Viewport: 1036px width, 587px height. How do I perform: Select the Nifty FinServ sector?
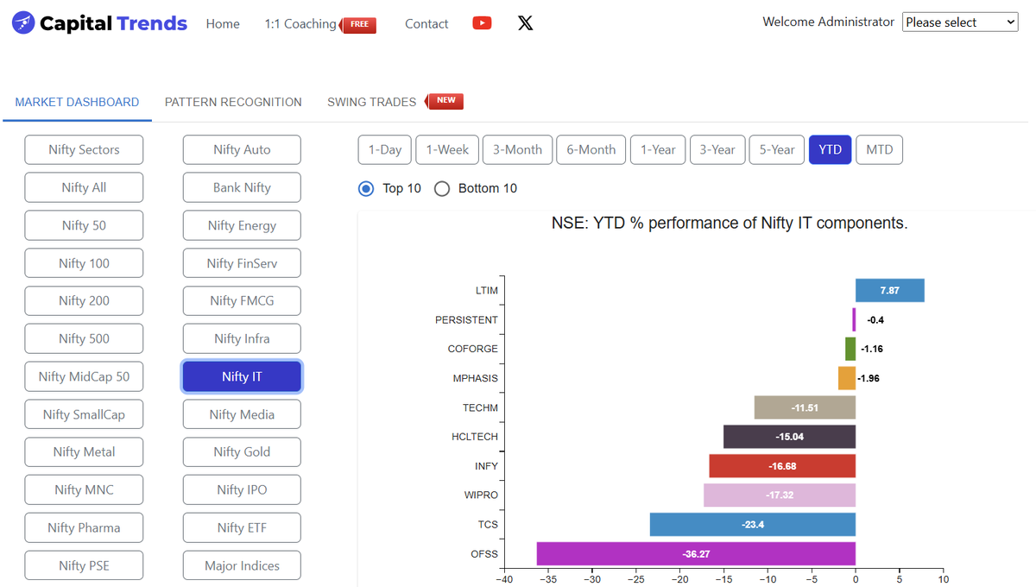point(242,263)
